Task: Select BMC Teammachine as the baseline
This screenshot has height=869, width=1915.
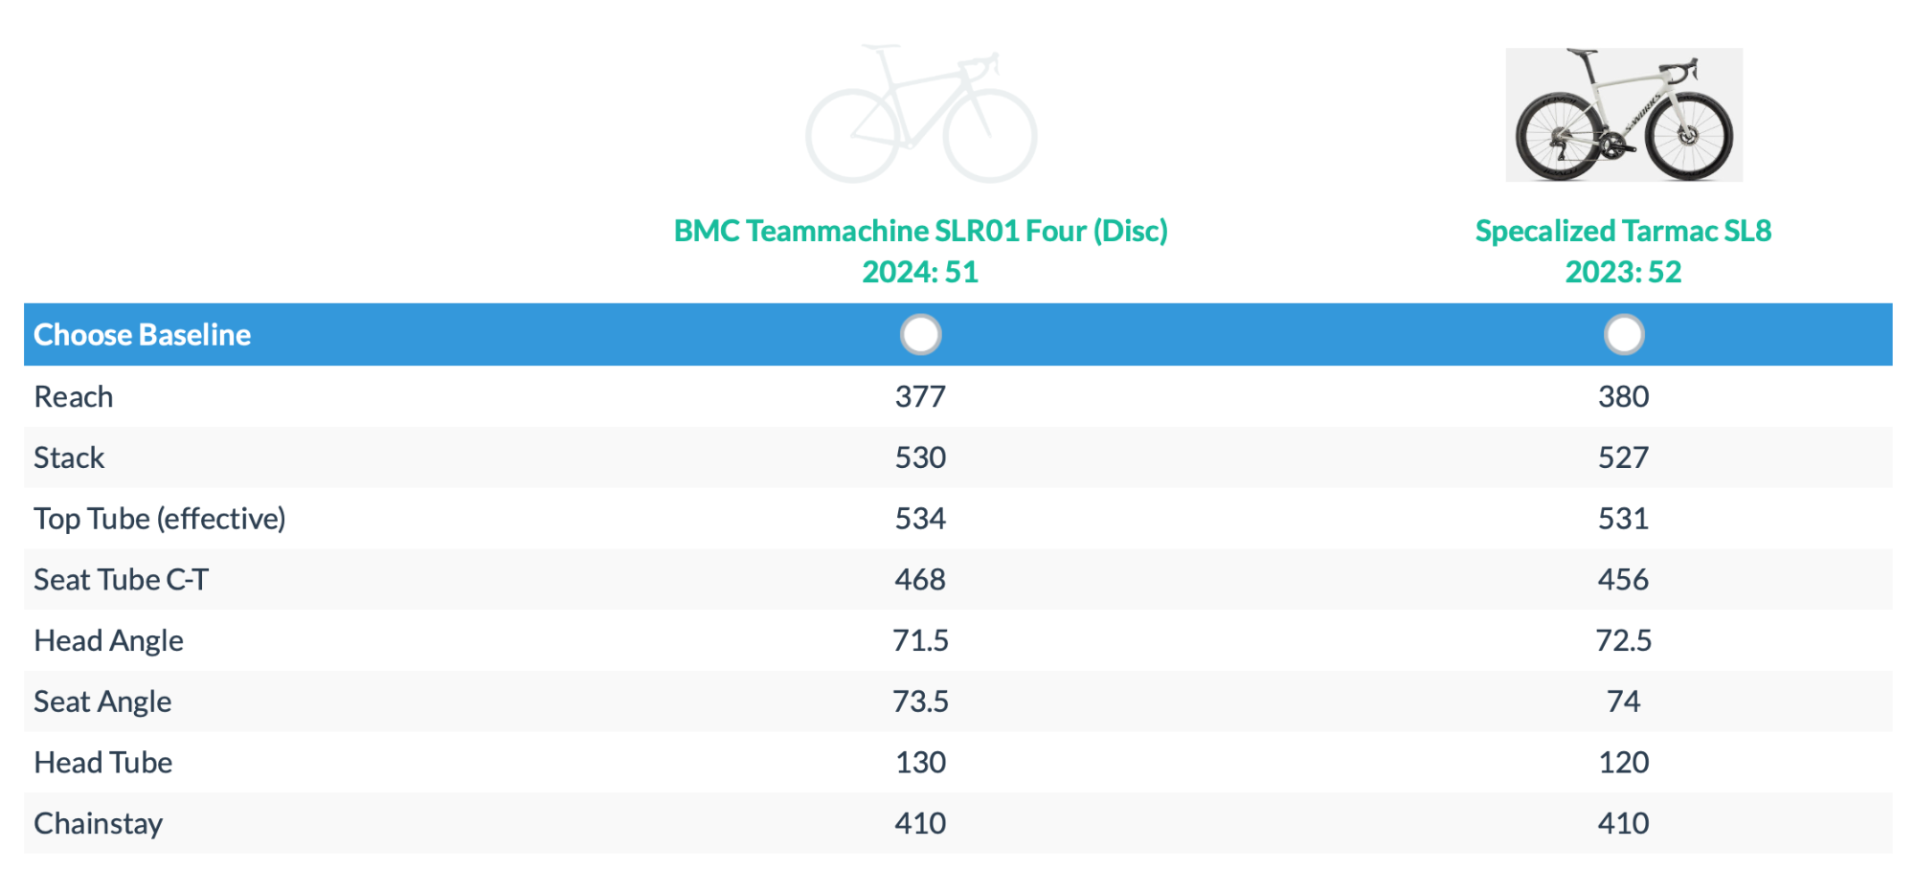Action: (x=920, y=335)
